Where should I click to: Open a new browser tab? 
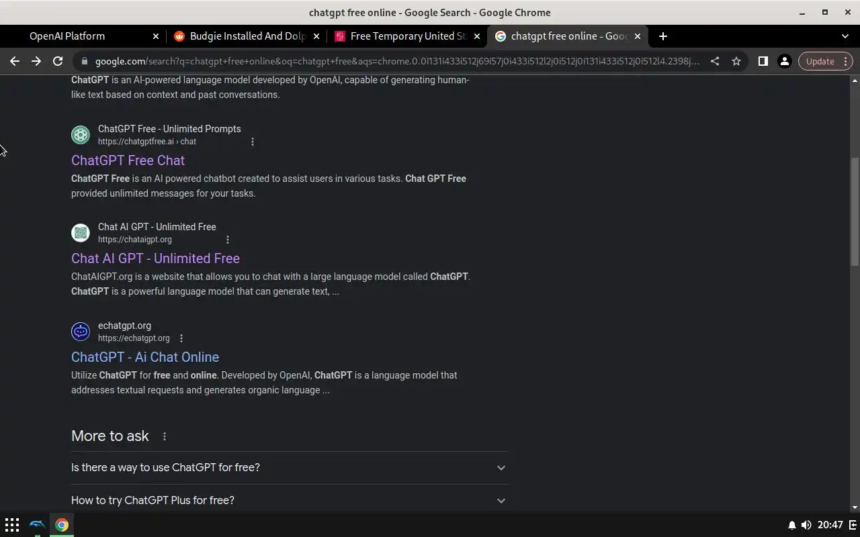pos(663,36)
